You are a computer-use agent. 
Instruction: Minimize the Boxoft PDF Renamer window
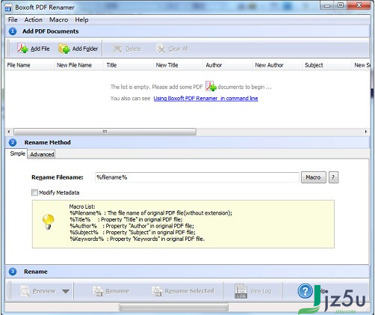tap(327, 5)
